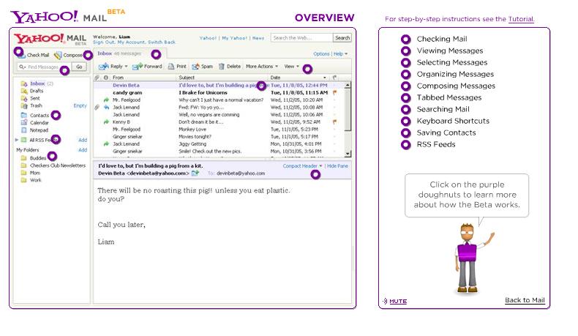This screenshot has width=578, height=336.
Task: Click the message list scrollbar down arrow
Action: click(348, 154)
